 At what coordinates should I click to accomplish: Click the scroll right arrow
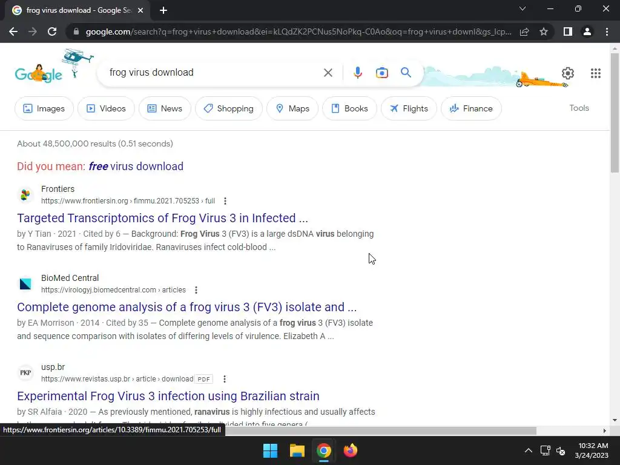coord(605,430)
